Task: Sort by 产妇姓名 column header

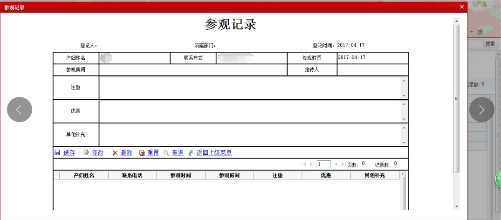Action: 84,175
